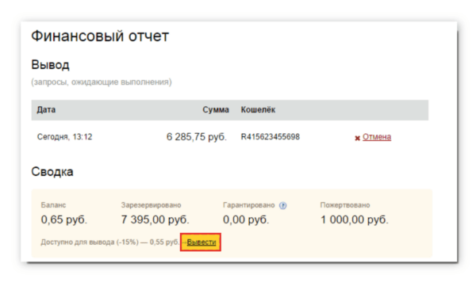Screen dimensions: 476x286
Task: Click the Баланс label
Action: pos(53,205)
